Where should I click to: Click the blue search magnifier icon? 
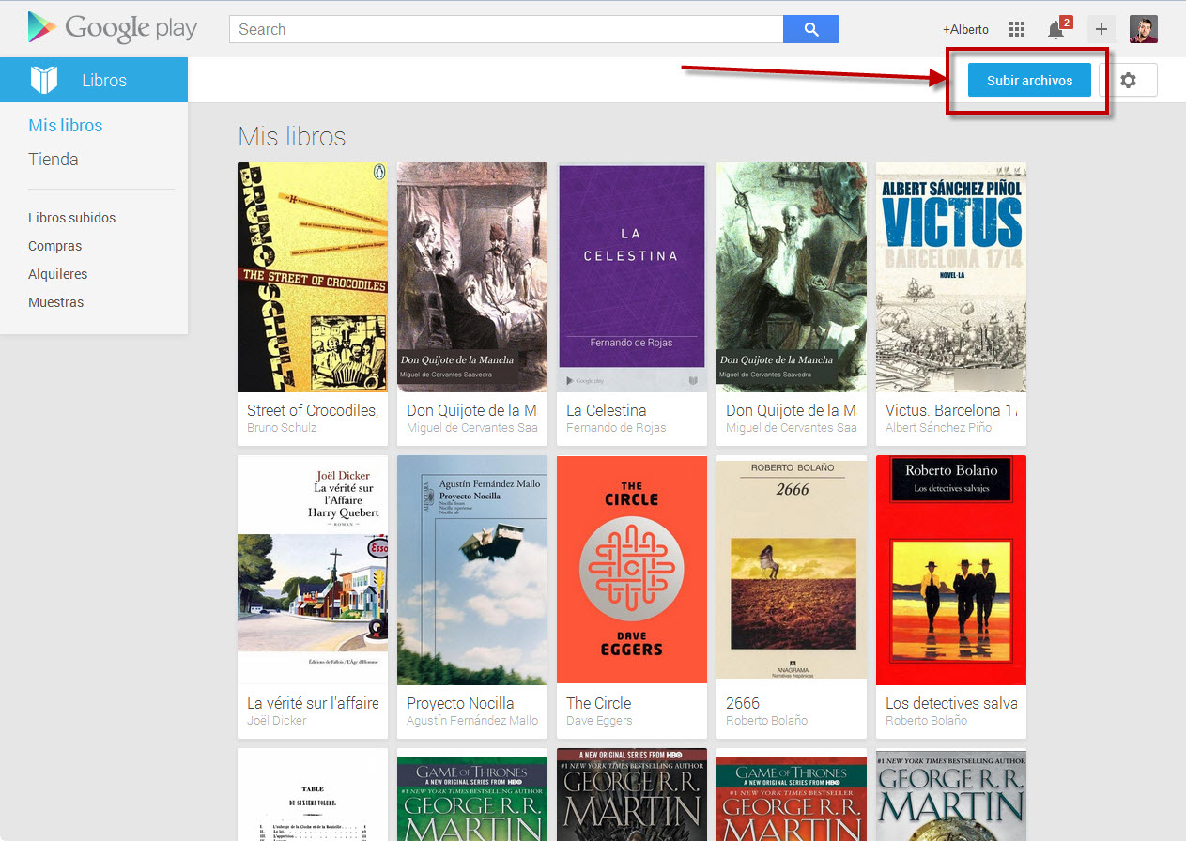(810, 29)
